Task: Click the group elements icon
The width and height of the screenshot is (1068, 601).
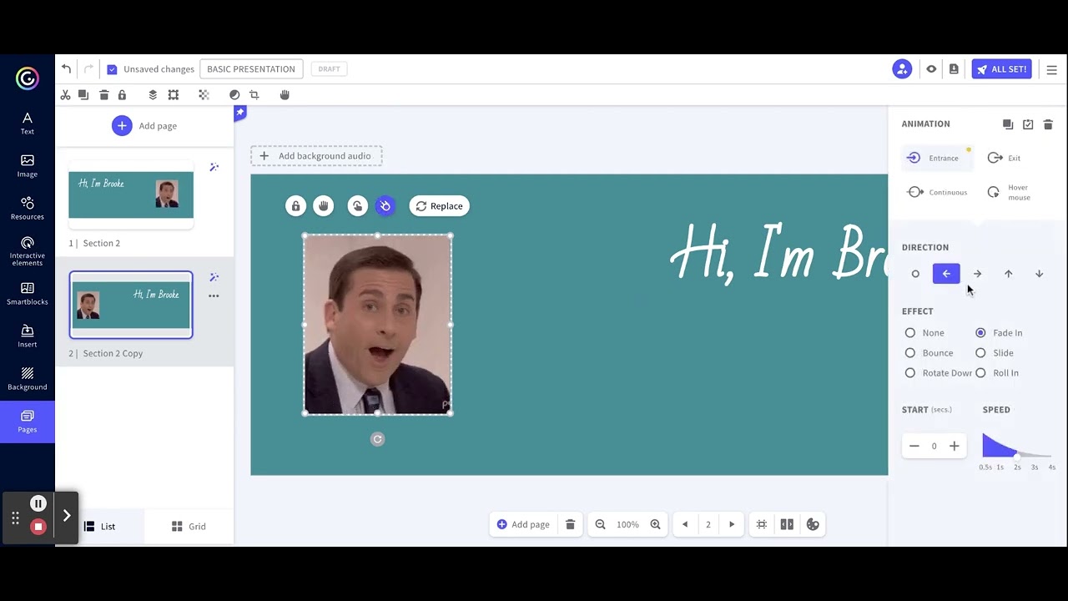Action: [174, 95]
